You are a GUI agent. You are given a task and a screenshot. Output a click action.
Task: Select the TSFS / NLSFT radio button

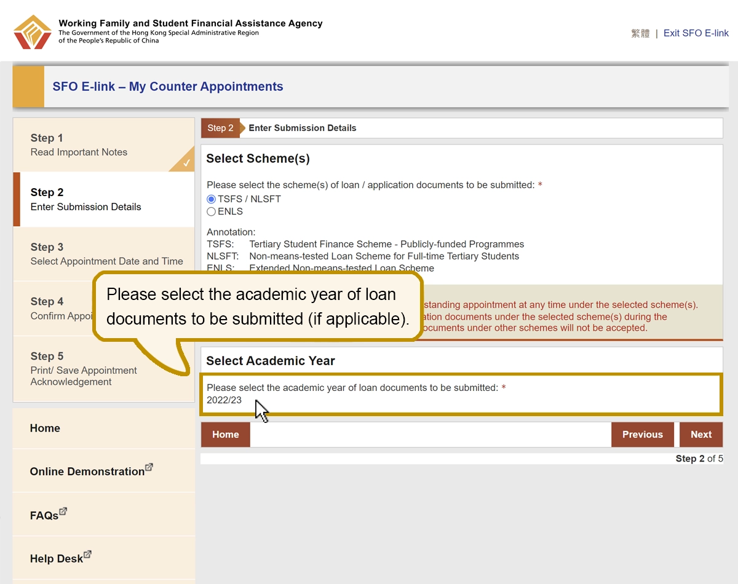click(x=211, y=199)
